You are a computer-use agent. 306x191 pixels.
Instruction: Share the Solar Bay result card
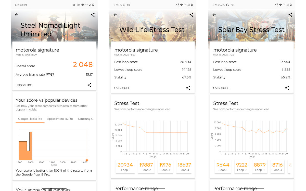(x=287, y=88)
